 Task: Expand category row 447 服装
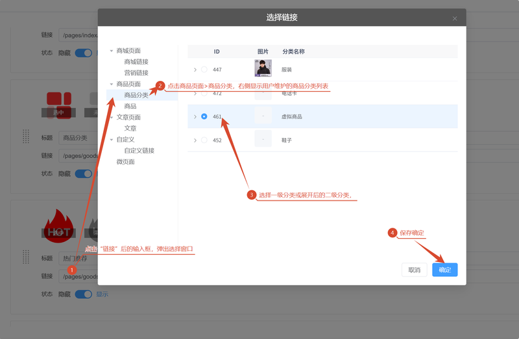[x=195, y=70]
